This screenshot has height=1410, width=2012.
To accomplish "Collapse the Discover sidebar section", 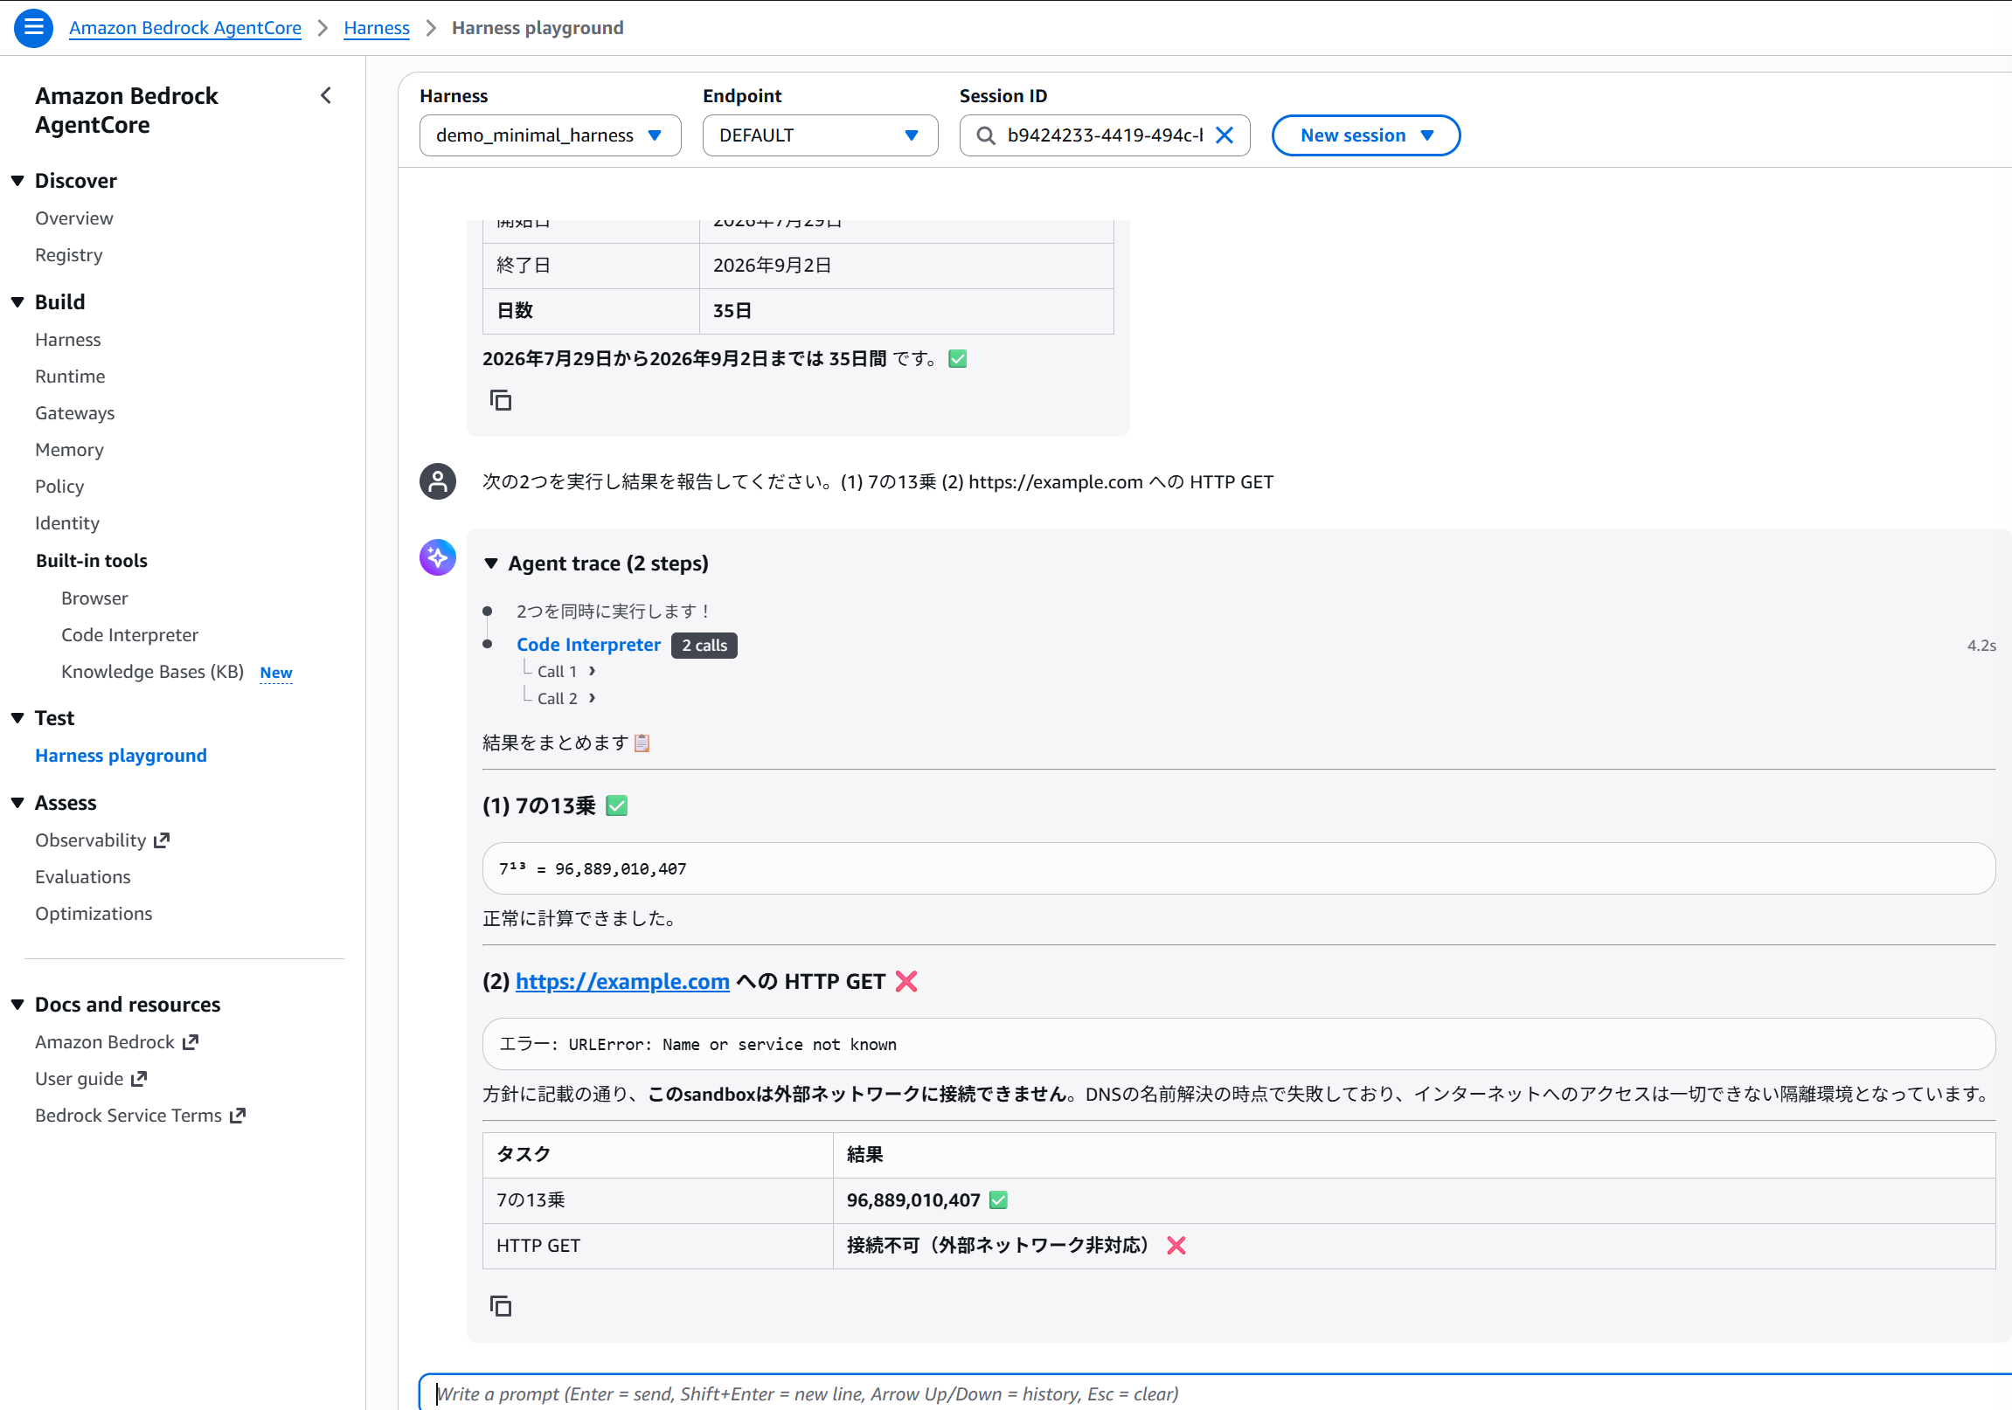I will point(17,181).
